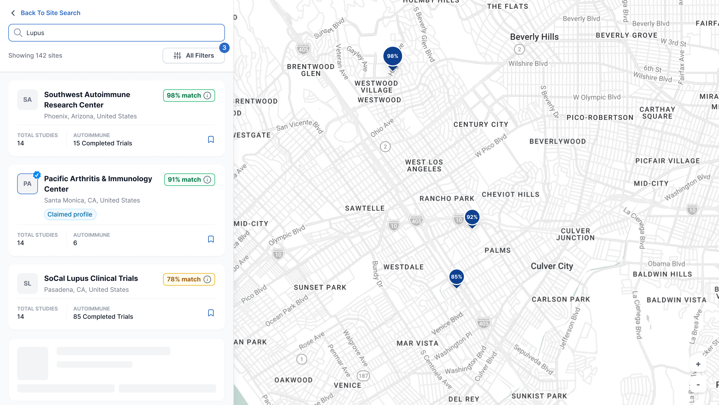Click the back arrow chevron icon
Image resolution: width=719 pixels, height=405 pixels.
[x=13, y=13]
